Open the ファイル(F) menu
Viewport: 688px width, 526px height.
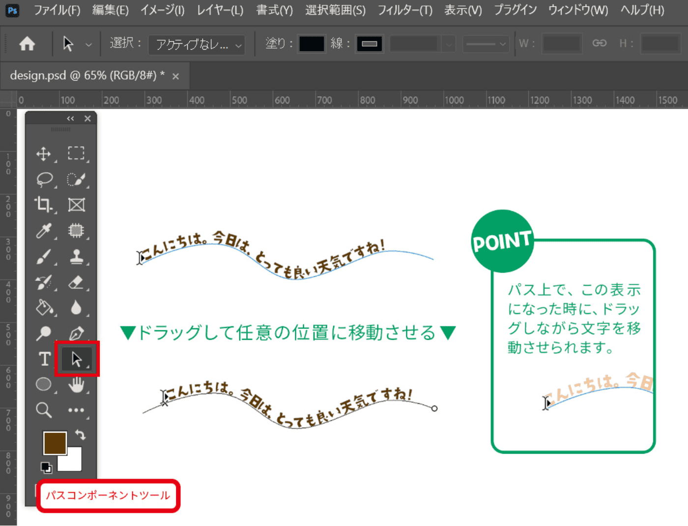coord(57,10)
